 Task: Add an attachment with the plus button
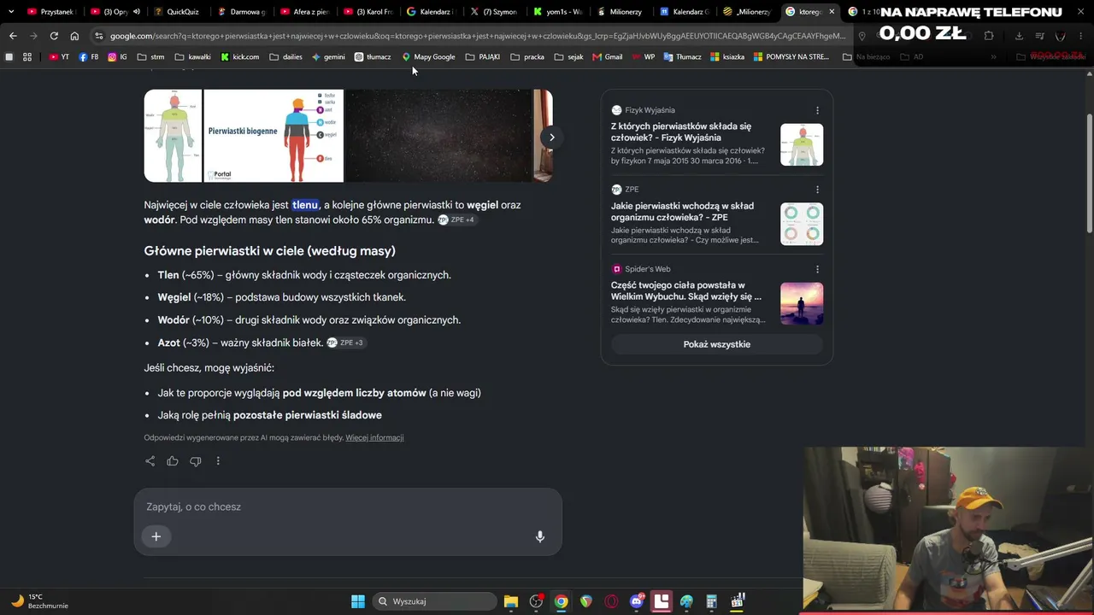tap(156, 536)
